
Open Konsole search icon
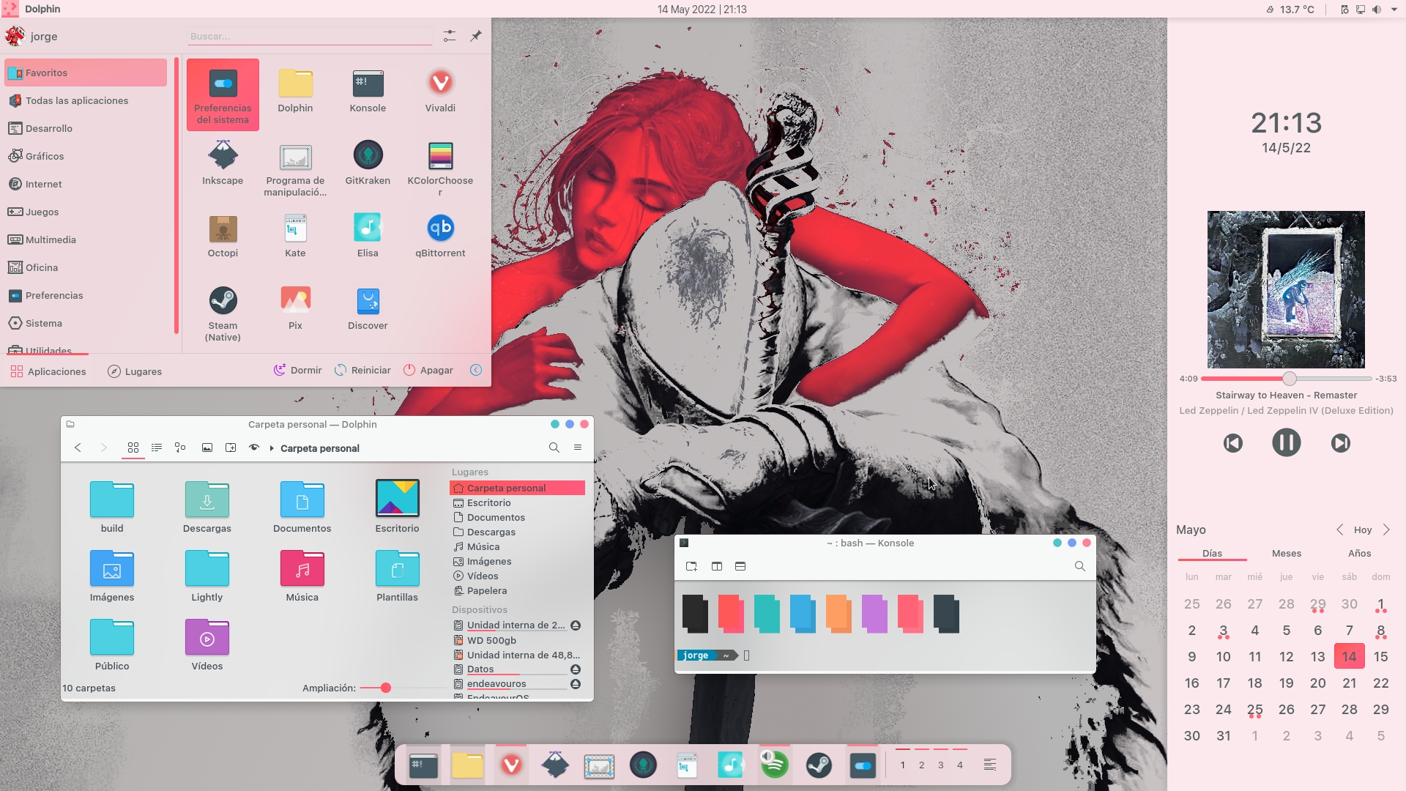tap(1079, 566)
